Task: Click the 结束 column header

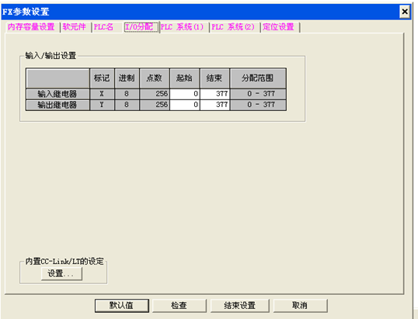Action: coord(214,78)
